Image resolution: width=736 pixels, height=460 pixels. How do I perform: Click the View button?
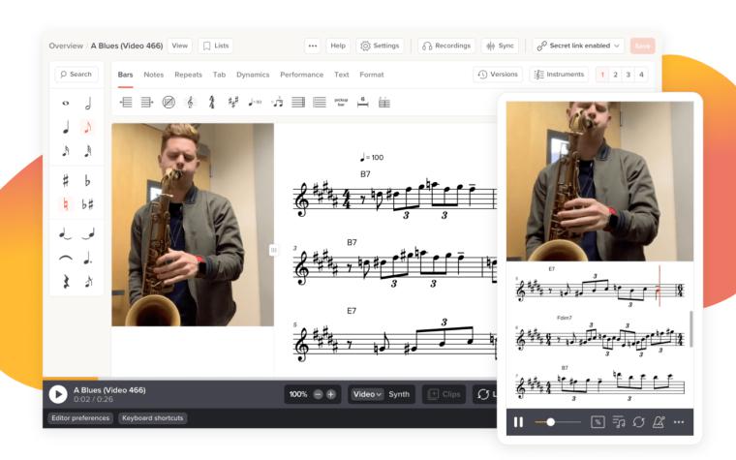click(180, 46)
